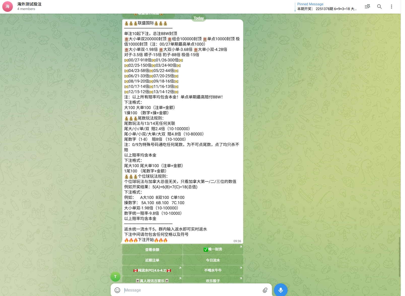Image resolution: width=405 pixels, height=296 pixels.
Task: Click the pinned messages list icon
Action: click(367, 7)
